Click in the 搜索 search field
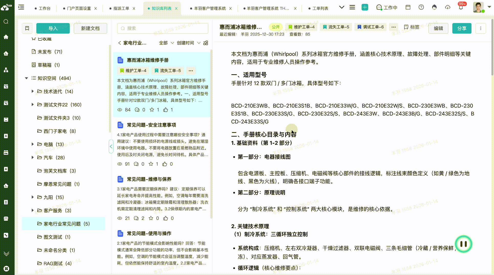The width and height of the screenshot is (494, 275). click(x=163, y=28)
